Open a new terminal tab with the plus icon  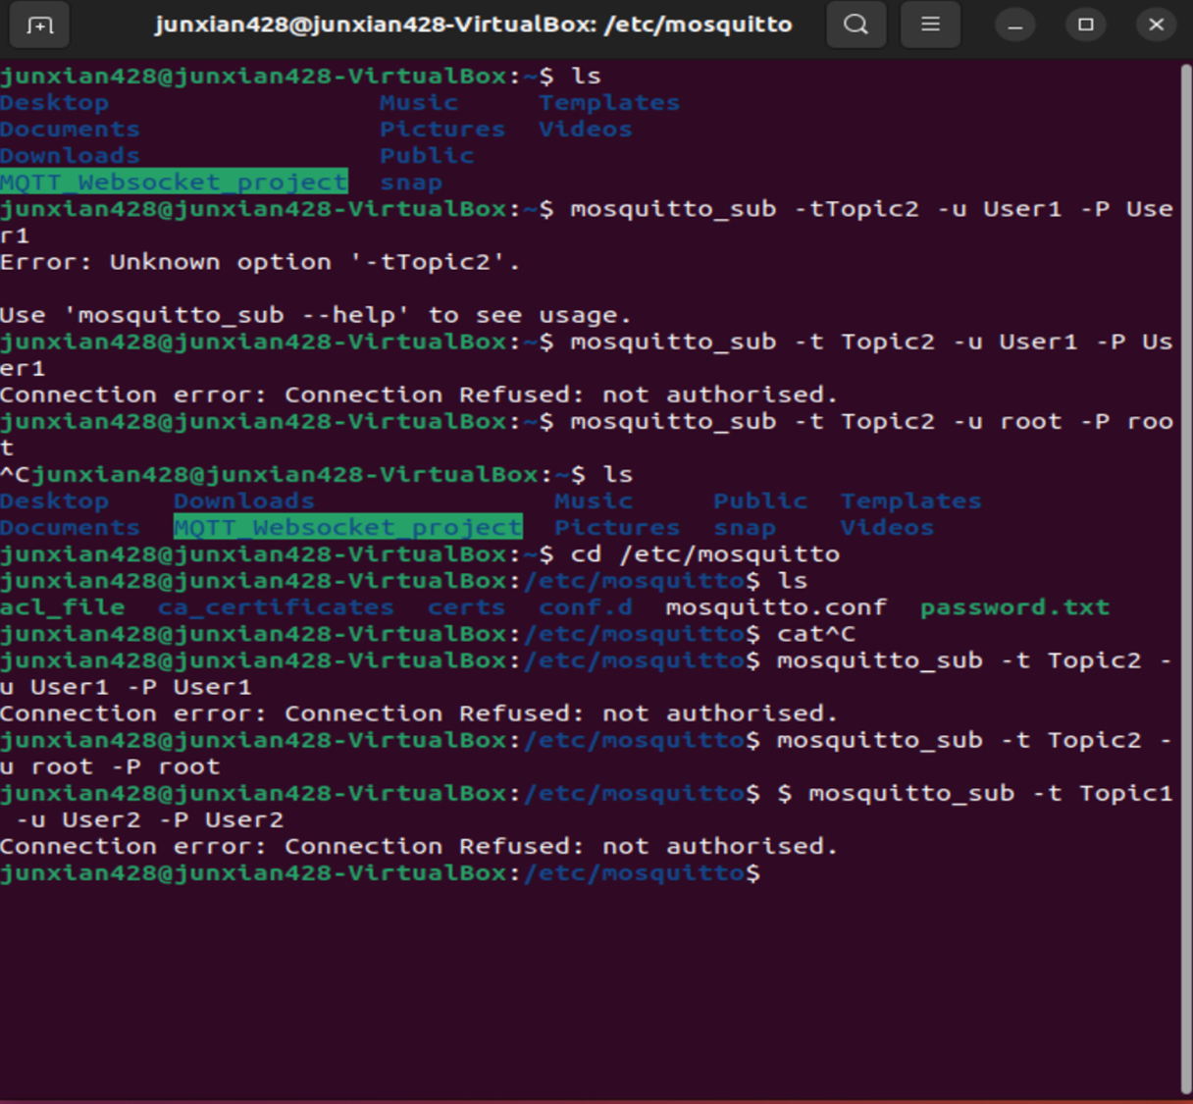39,26
